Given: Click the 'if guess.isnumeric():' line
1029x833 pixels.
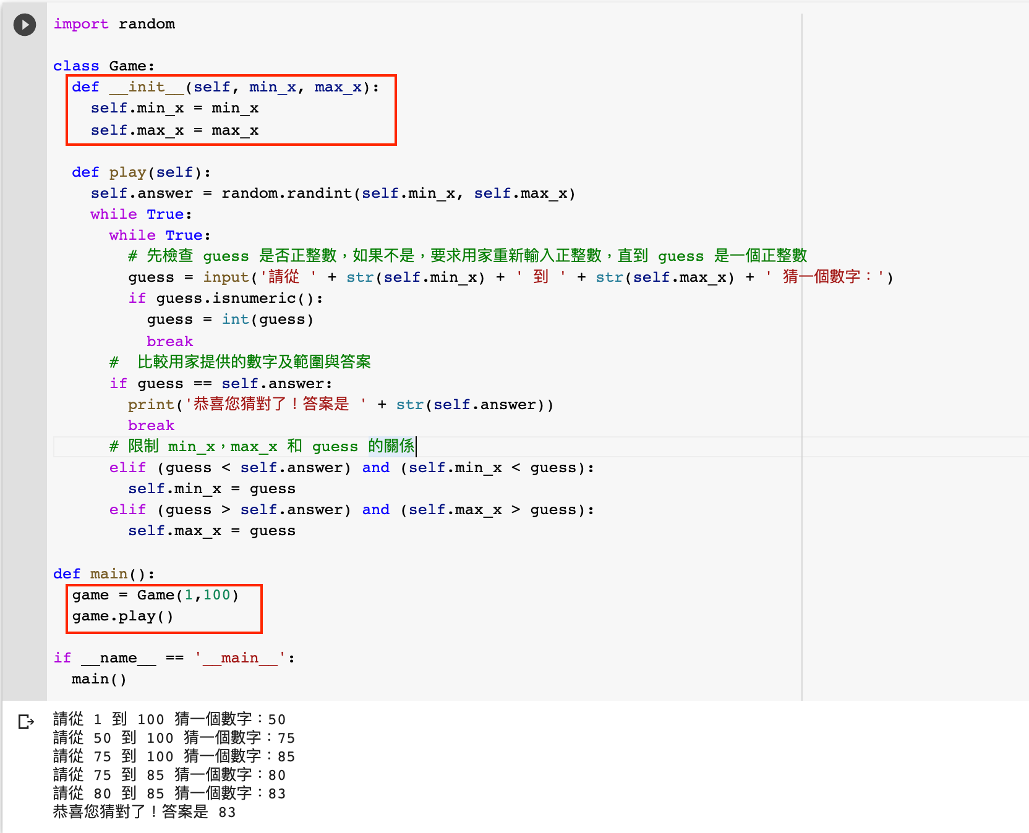Looking at the screenshot, I should [x=225, y=298].
